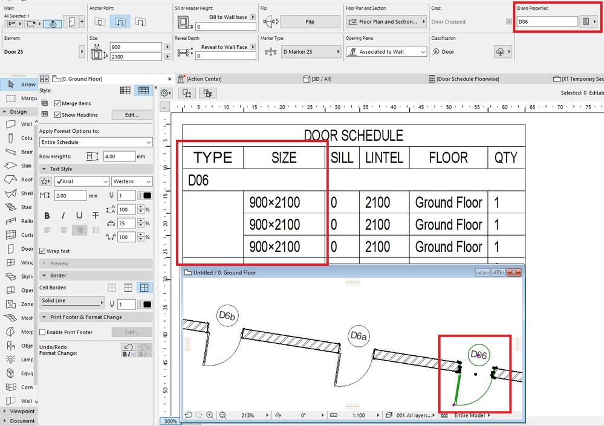Viewport: 604px width, 426px height.
Task: Open the Solid Line type dropdown
Action: click(72, 302)
